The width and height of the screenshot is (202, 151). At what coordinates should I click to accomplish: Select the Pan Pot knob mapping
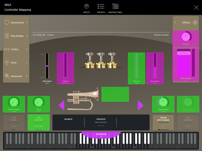[x=186, y=39]
